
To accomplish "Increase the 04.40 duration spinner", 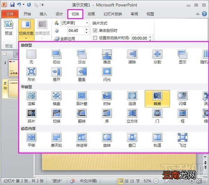I will 87,29.
